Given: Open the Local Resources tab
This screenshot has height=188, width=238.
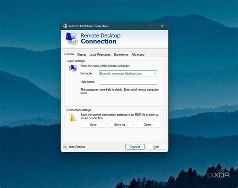Looking at the screenshot, I should click(x=100, y=55).
